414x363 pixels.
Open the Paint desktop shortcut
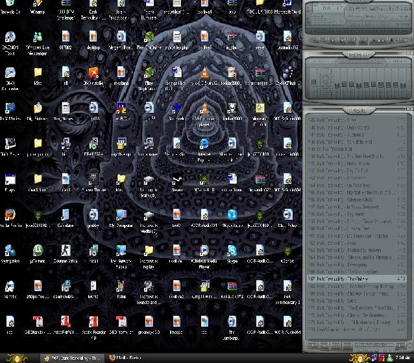[x=121, y=289]
